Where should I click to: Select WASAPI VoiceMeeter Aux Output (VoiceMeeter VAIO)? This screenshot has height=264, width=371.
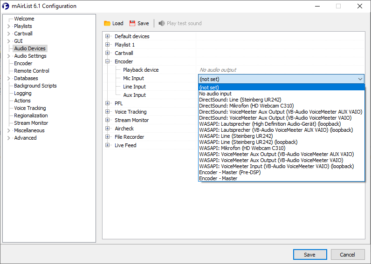[282, 160]
